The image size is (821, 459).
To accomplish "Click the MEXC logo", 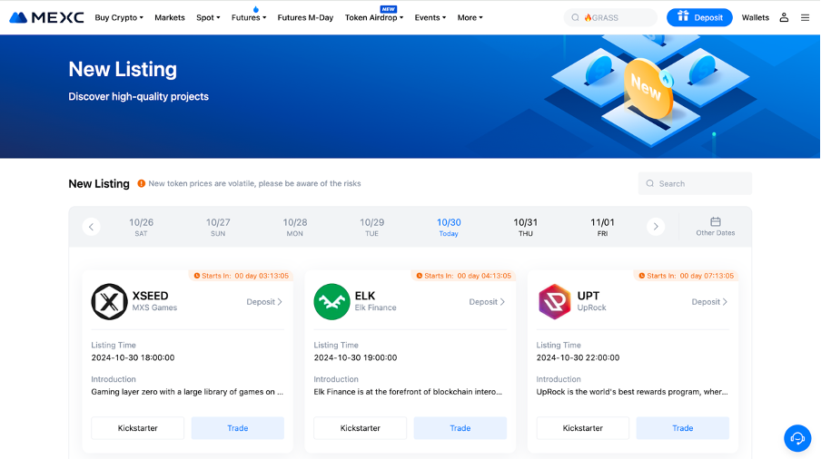I will coord(46,17).
